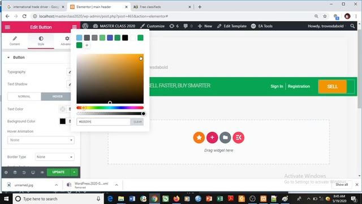
Task: Open the Hover Animation dropdown
Action: coord(41,140)
